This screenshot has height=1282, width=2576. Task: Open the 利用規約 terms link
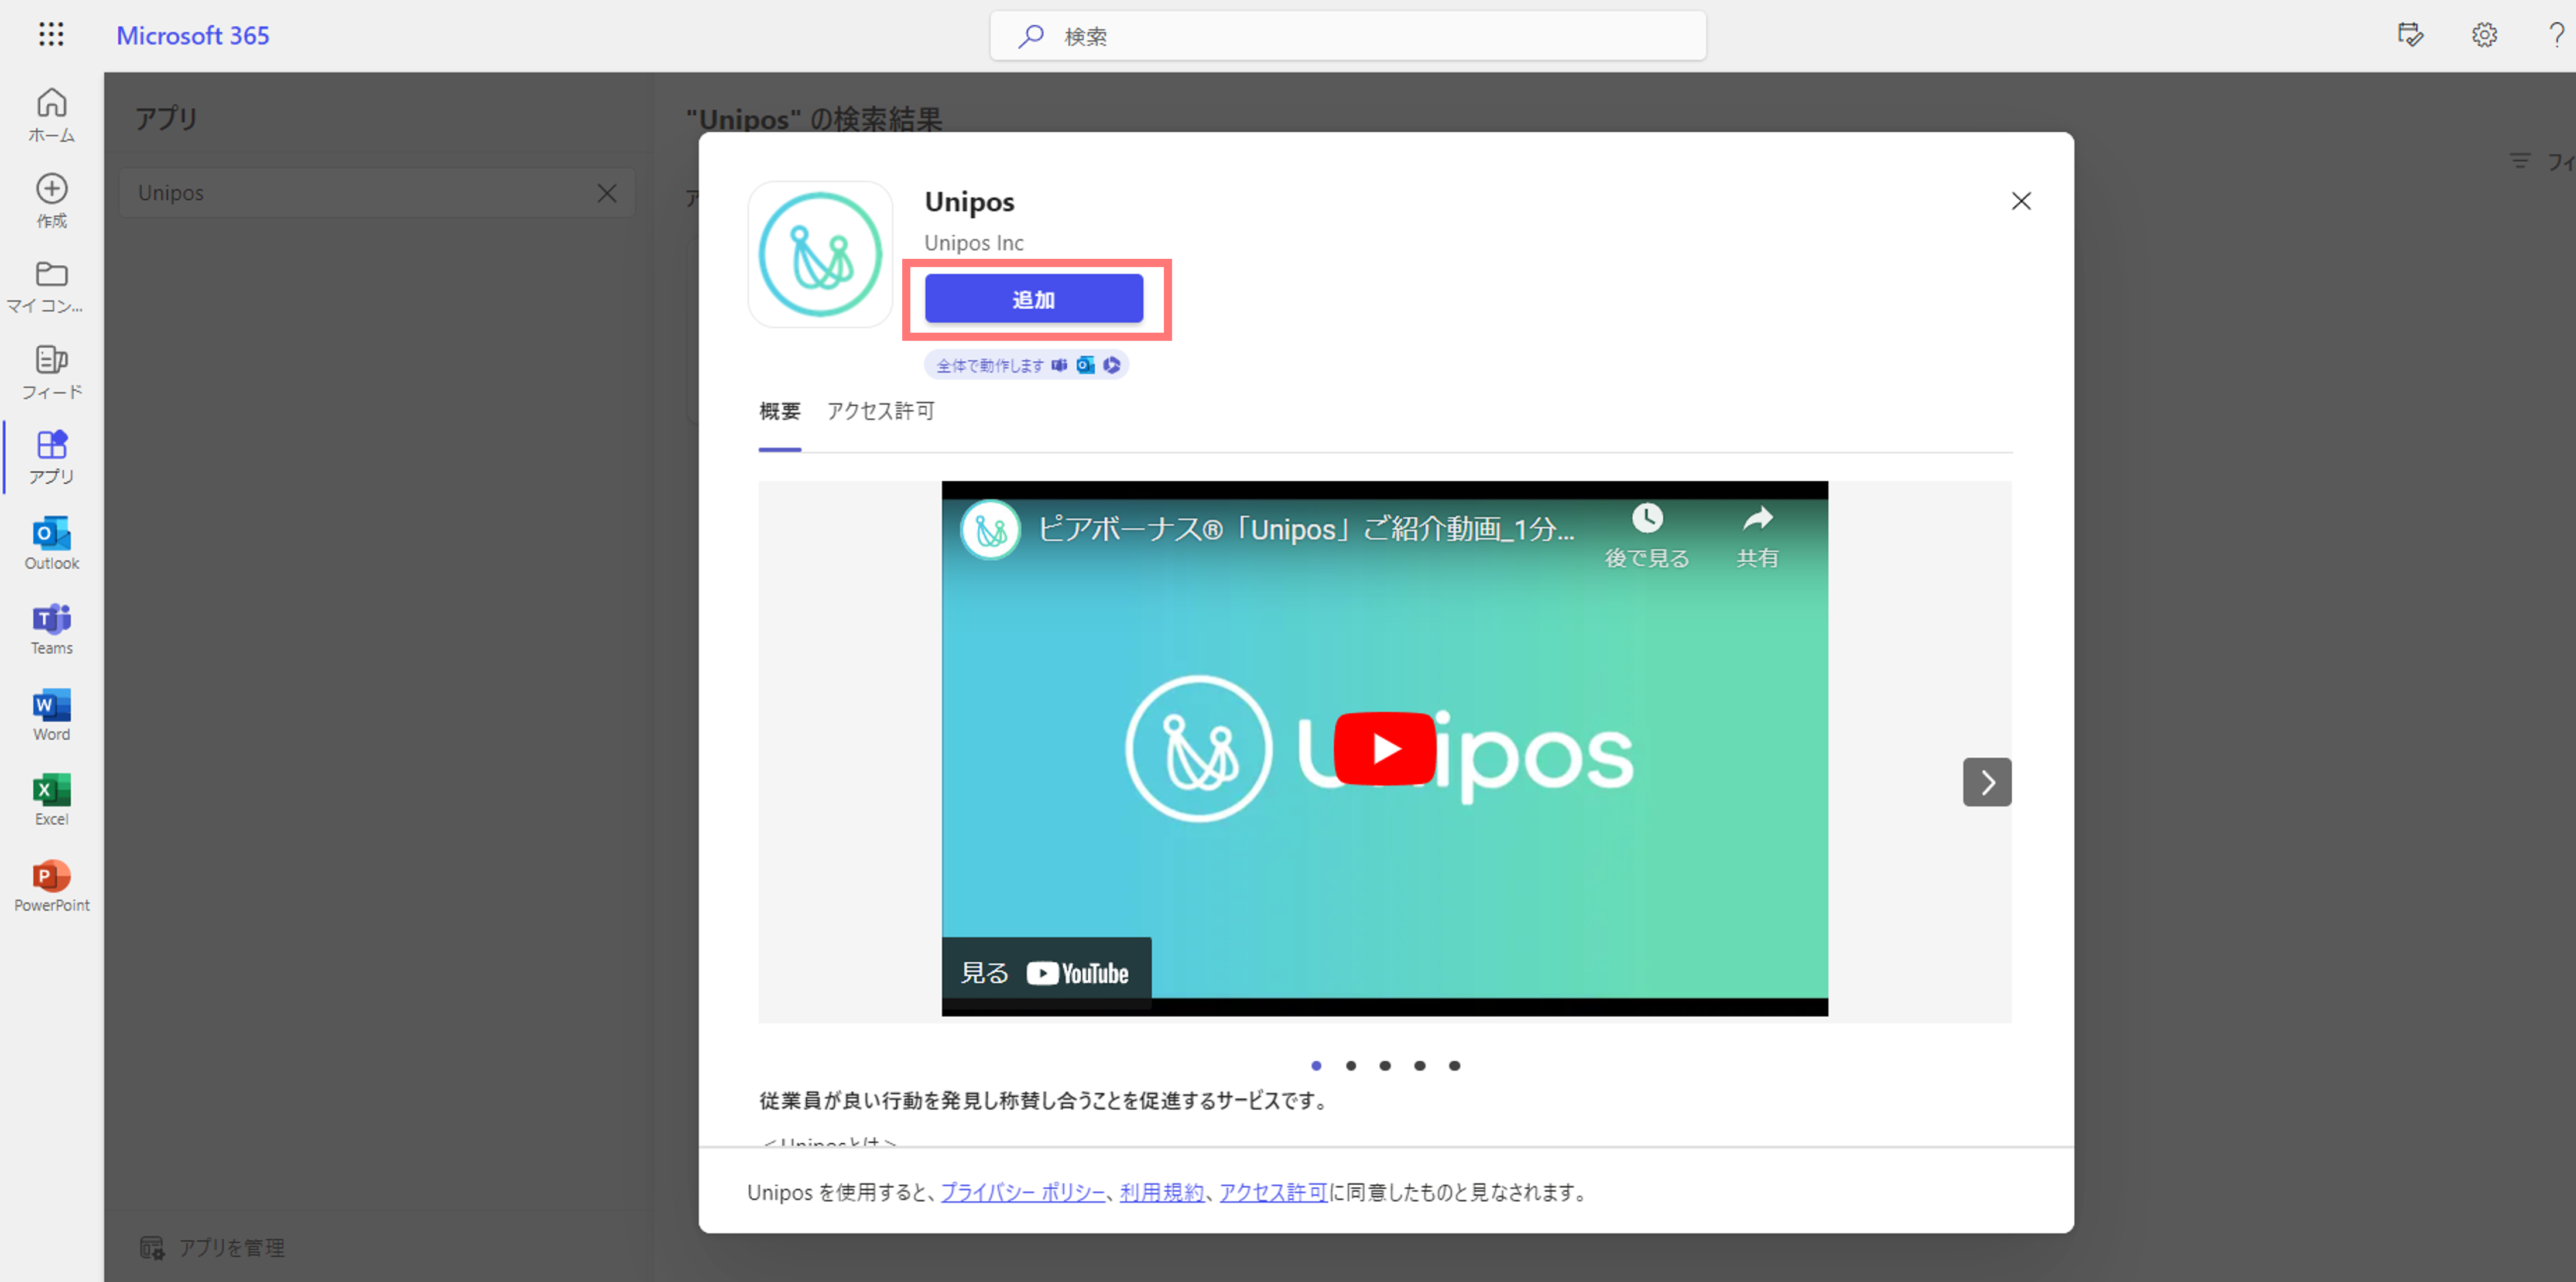1162,1192
